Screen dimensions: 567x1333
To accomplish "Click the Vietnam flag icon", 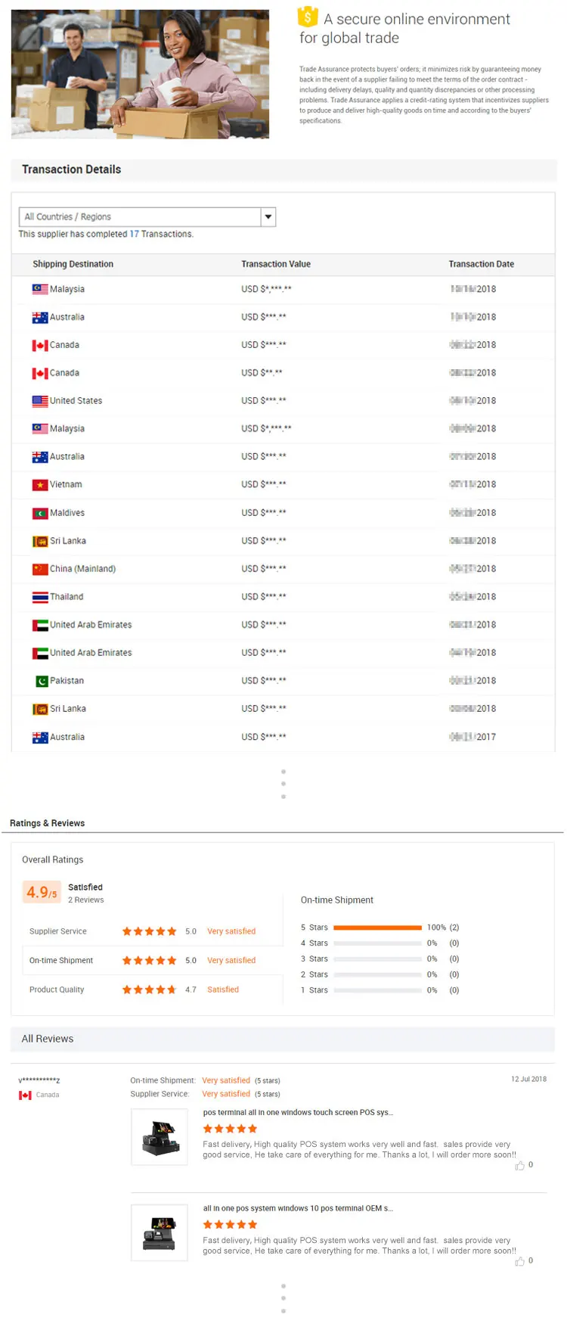I will tap(40, 485).
